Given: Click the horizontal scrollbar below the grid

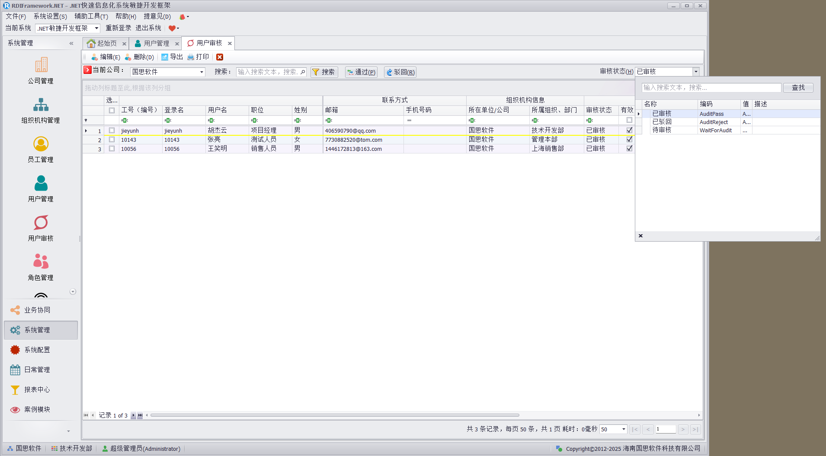Looking at the screenshot, I should click(x=335, y=415).
